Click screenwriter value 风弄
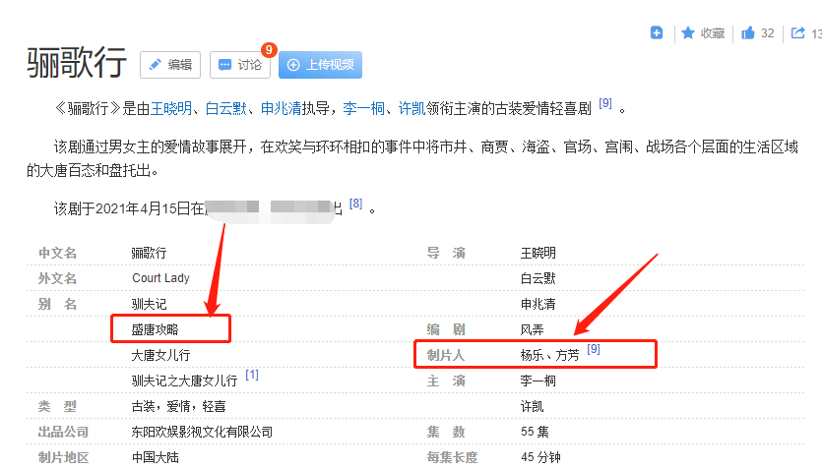 click(533, 329)
